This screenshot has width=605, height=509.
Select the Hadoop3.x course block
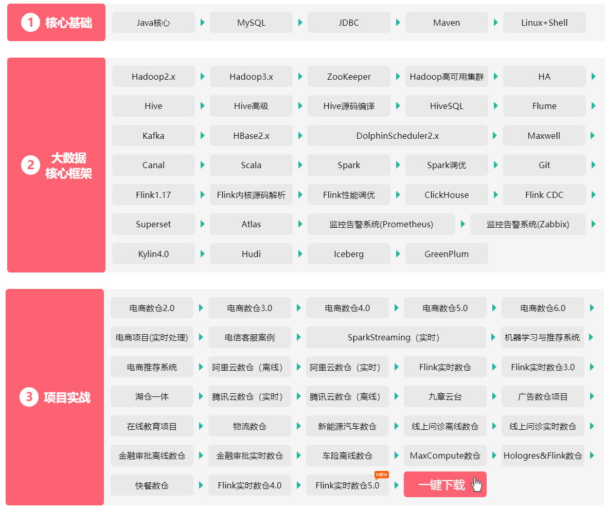pyautogui.click(x=251, y=77)
